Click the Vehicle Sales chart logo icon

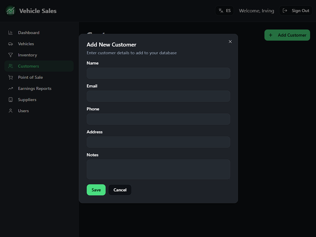[x=11, y=11]
